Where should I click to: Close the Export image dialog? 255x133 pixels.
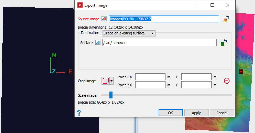(x=228, y=5)
